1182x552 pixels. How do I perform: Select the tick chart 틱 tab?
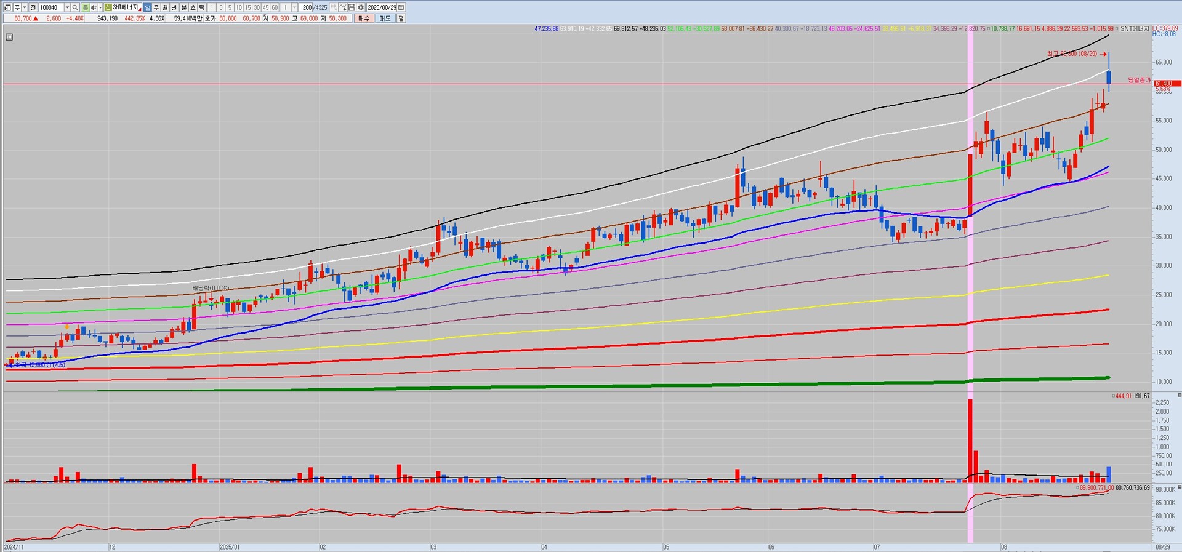point(201,7)
